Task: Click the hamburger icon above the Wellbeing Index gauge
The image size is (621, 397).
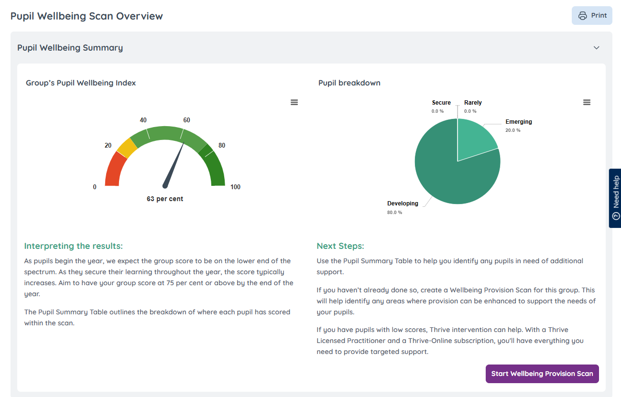Action: pos(294,102)
